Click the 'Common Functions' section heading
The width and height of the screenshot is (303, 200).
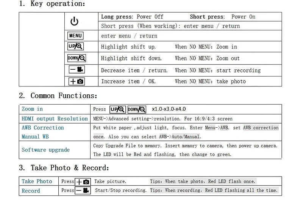pos(58,96)
